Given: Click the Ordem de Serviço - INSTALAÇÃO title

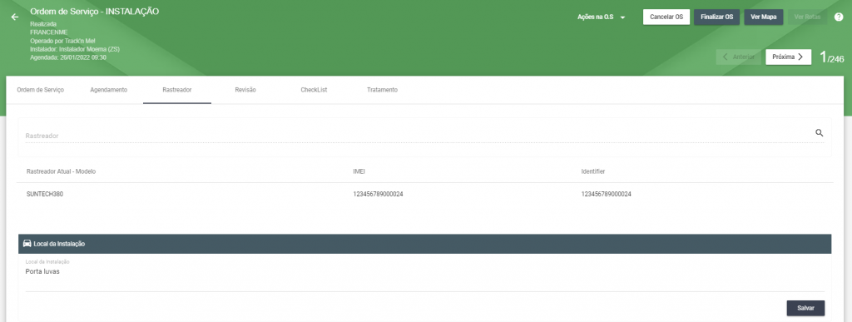Looking at the screenshot, I should pyautogui.click(x=95, y=12).
